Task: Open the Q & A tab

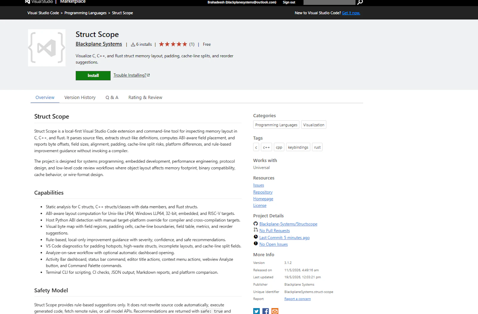Action: tap(112, 97)
